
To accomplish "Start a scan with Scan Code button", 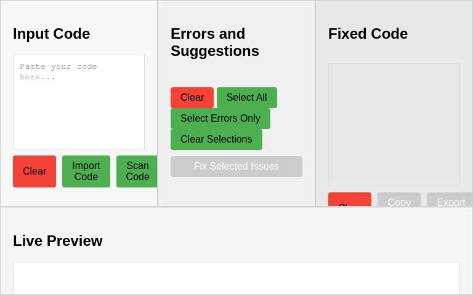I will (x=137, y=171).
